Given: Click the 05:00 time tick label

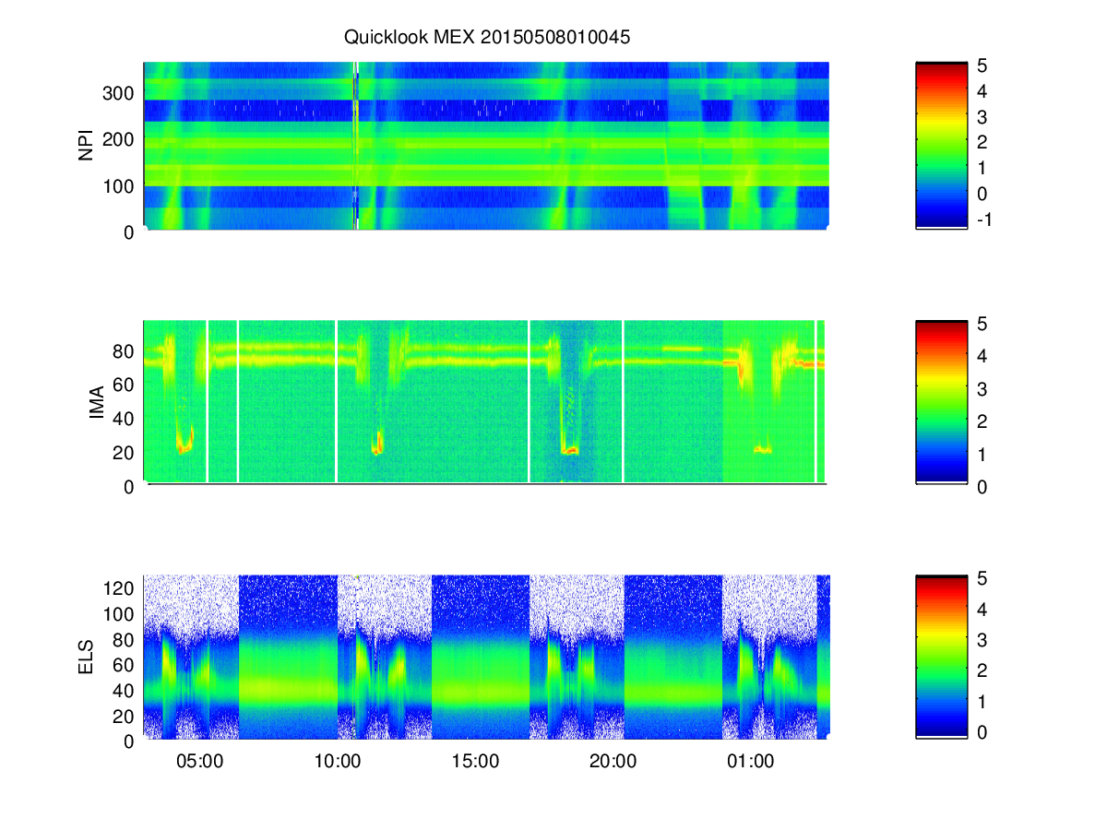Looking at the screenshot, I should click(x=200, y=762).
